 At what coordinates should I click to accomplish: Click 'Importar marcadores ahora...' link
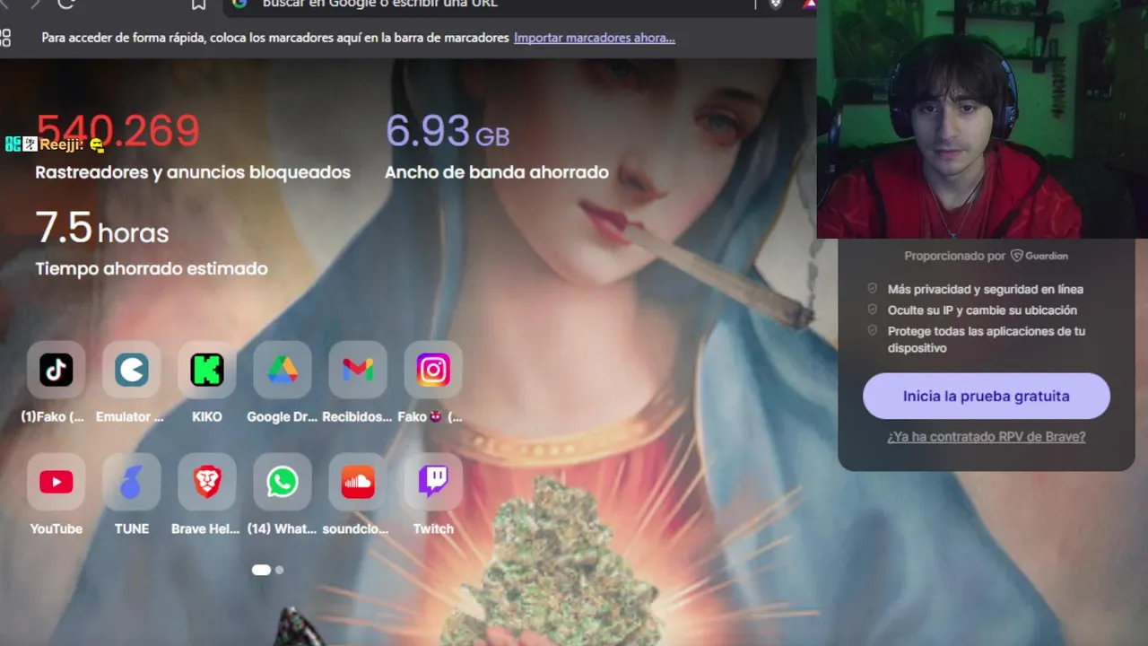tap(594, 38)
